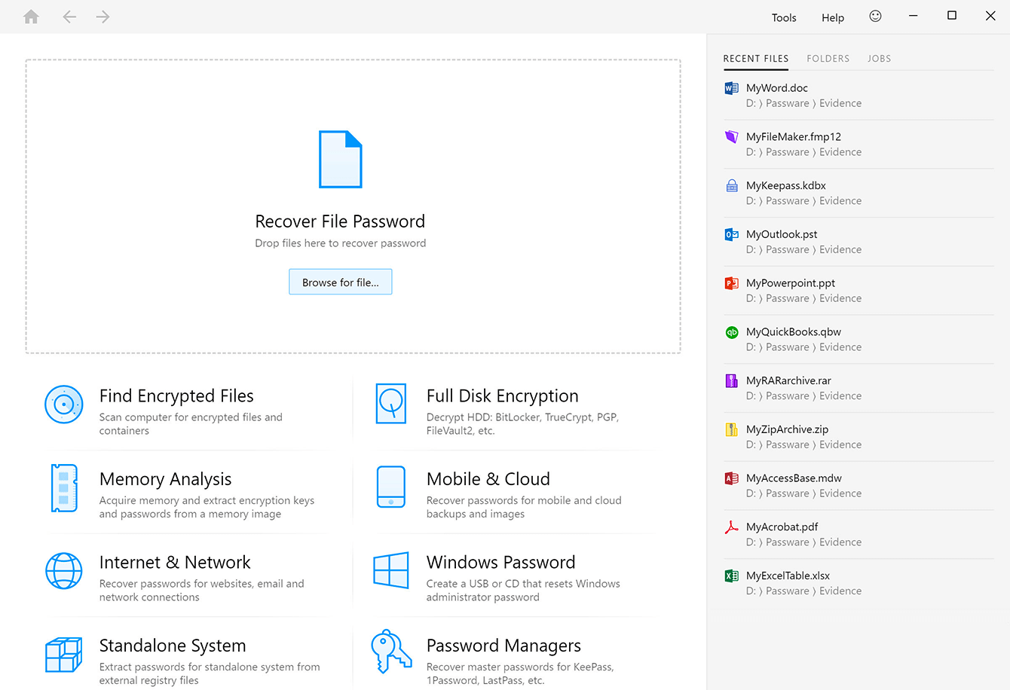Open the Find Encrypted Files disc icon
Viewport: 1010px width, 690px height.
click(x=64, y=405)
